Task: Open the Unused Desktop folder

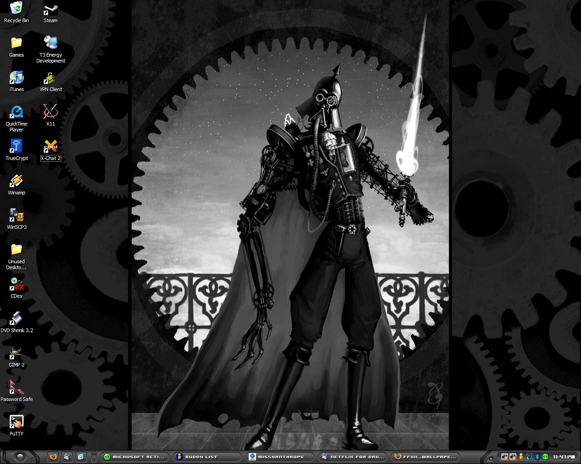Action: pyautogui.click(x=16, y=256)
